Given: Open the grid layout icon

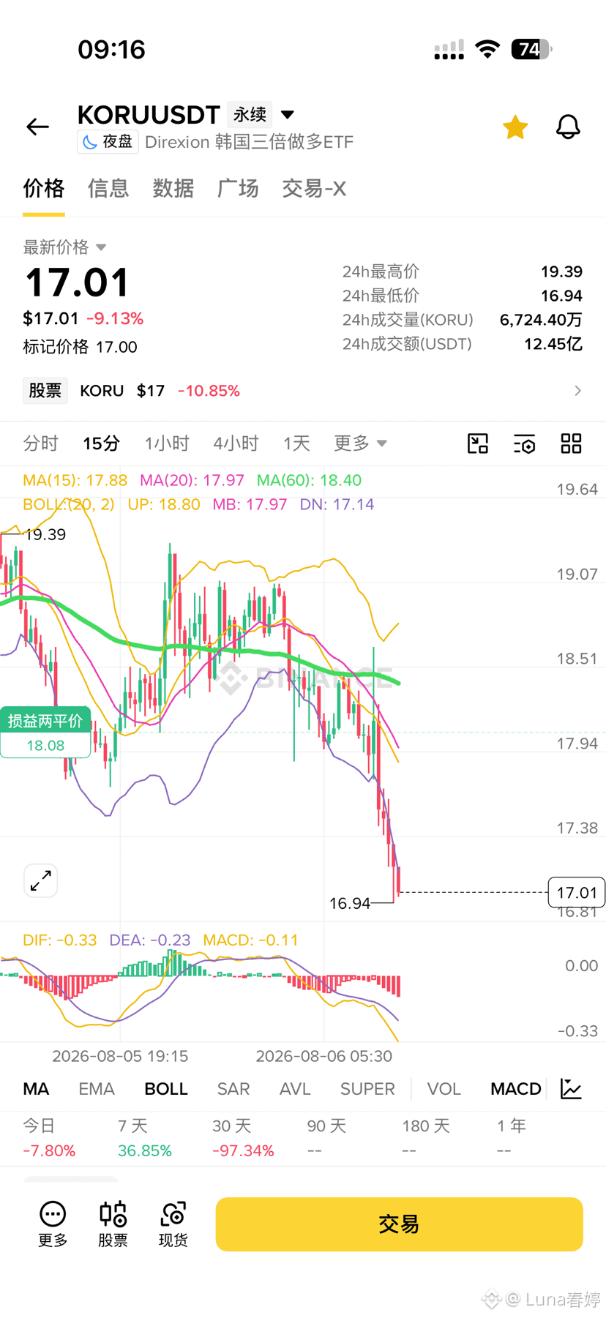Looking at the screenshot, I should [x=571, y=443].
